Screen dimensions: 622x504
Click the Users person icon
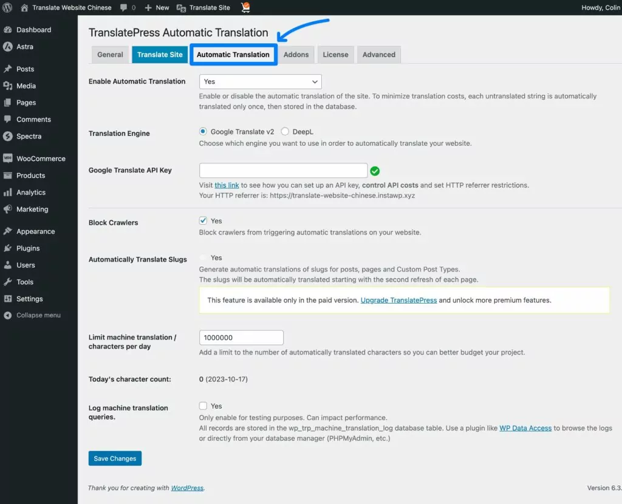(7, 265)
